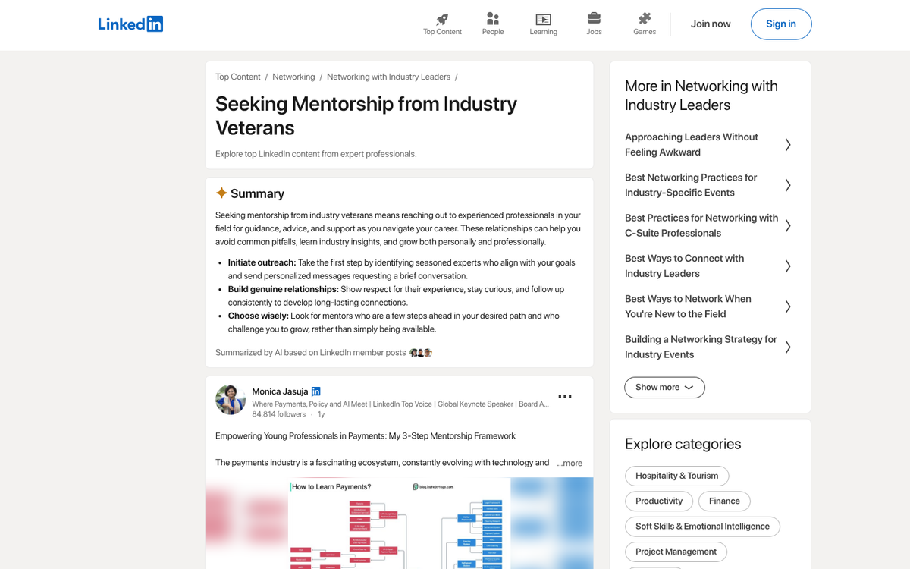This screenshot has width=910, height=569.
Task: Open the Games puzzle icon
Action: 645,18
